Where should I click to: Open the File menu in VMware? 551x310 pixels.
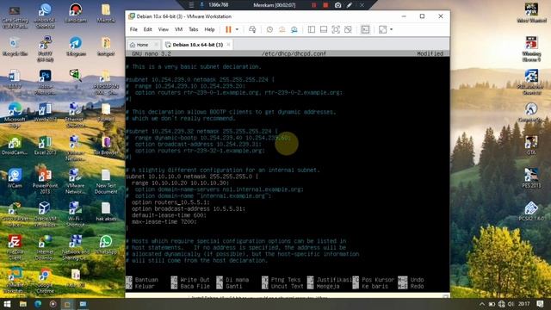pos(133,29)
